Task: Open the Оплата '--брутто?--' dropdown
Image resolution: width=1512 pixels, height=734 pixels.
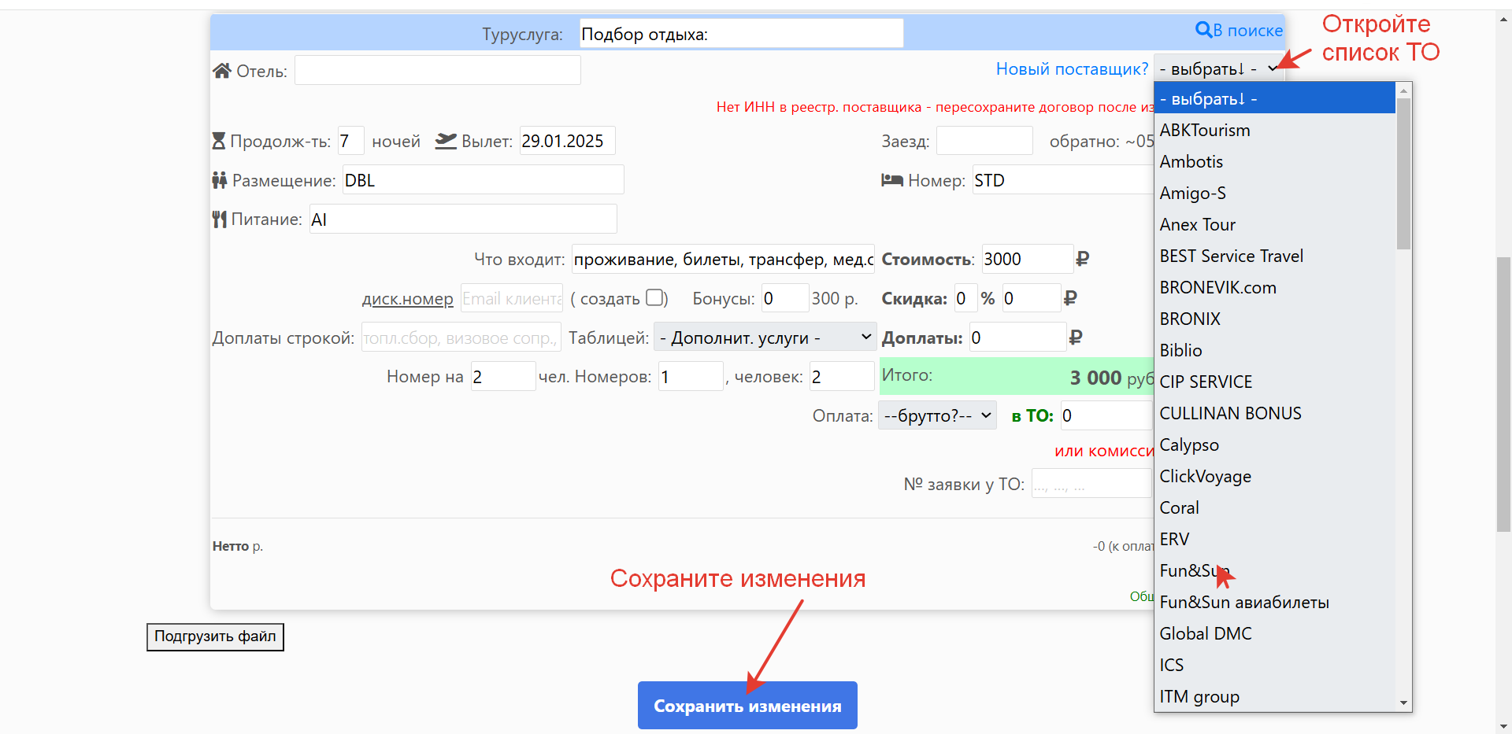Action: click(938, 415)
